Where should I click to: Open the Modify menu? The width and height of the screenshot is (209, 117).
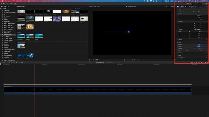(33, 1)
